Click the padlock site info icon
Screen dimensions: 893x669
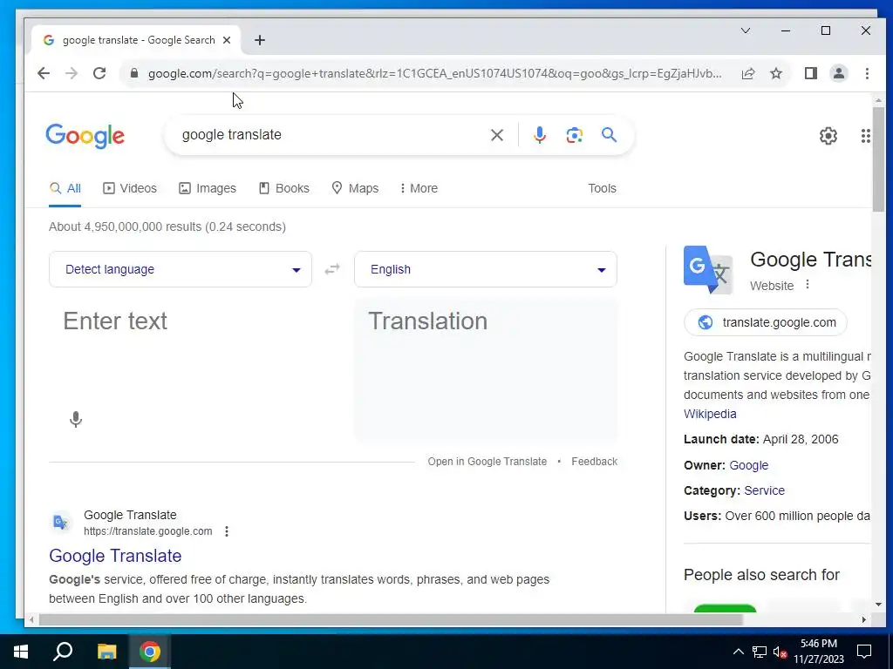134,73
